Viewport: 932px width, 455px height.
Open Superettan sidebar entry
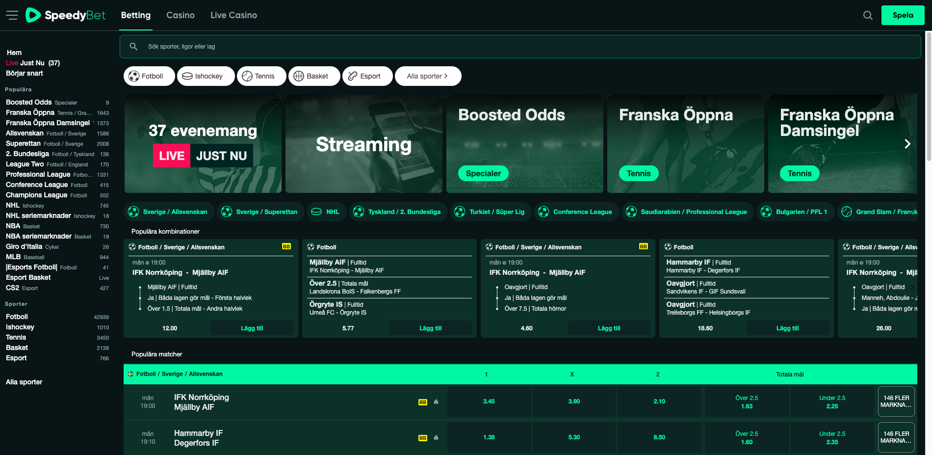(57, 143)
